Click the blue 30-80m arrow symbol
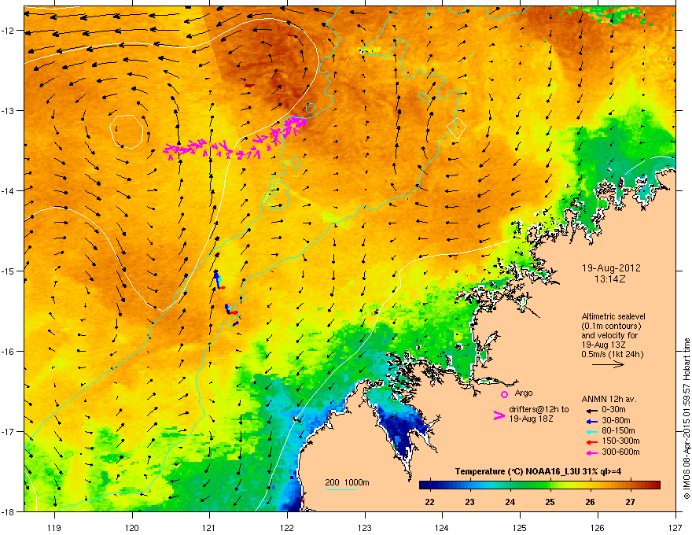The width and height of the screenshot is (692, 535). pyautogui.click(x=592, y=421)
